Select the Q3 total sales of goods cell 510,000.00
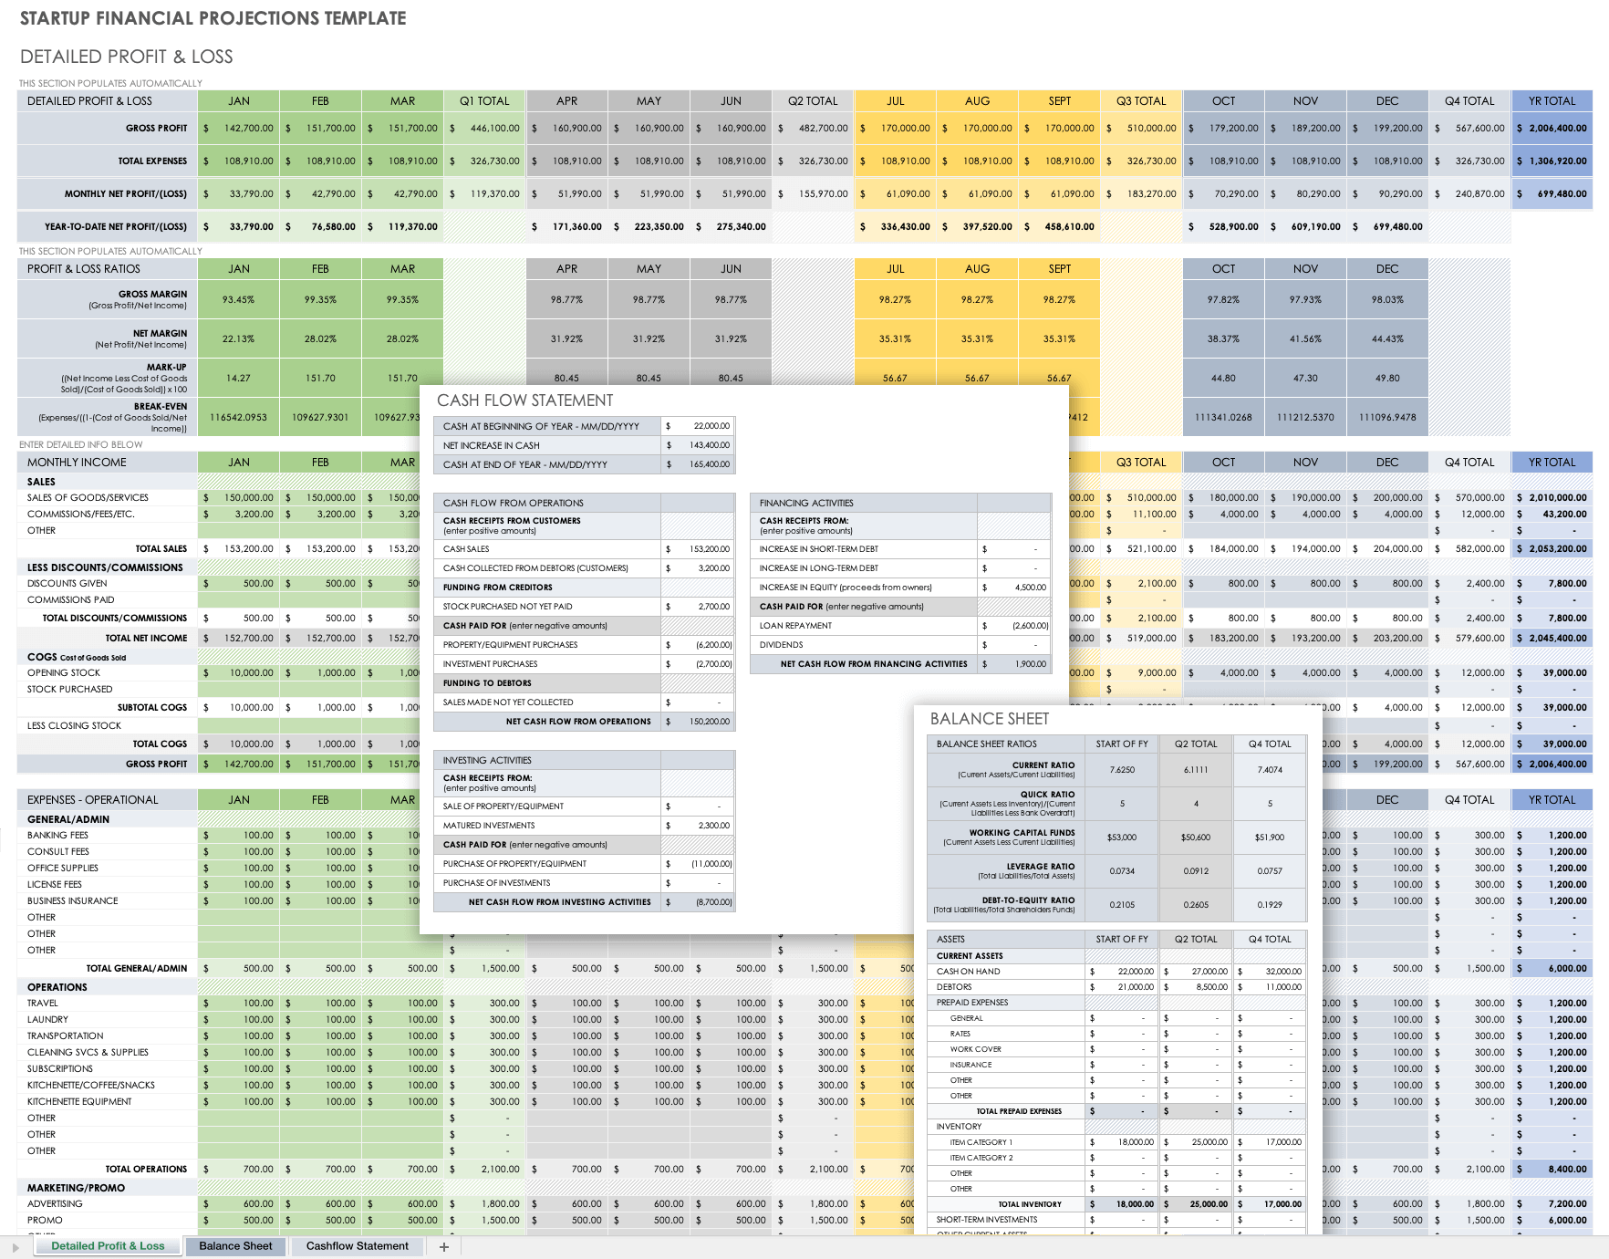The width and height of the screenshot is (1609, 1259). coord(1141,498)
